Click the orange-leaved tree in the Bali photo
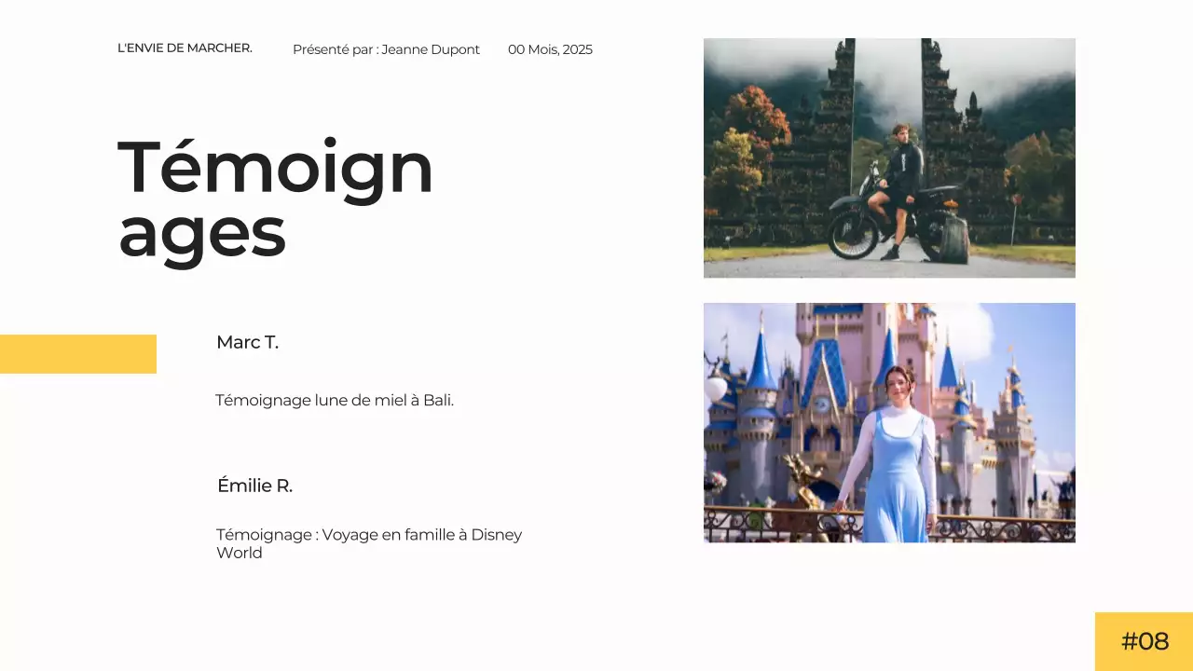Viewport: 1193px width, 671px height. (755, 116)
